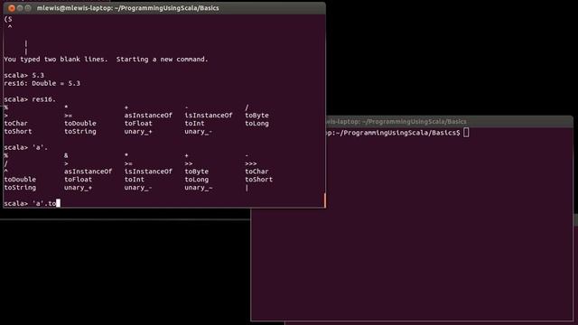Viewport: 578px width, 325px height.
Task: Click 'toDouble' in the res16 completion list
Action: click(x=80, y=124)
